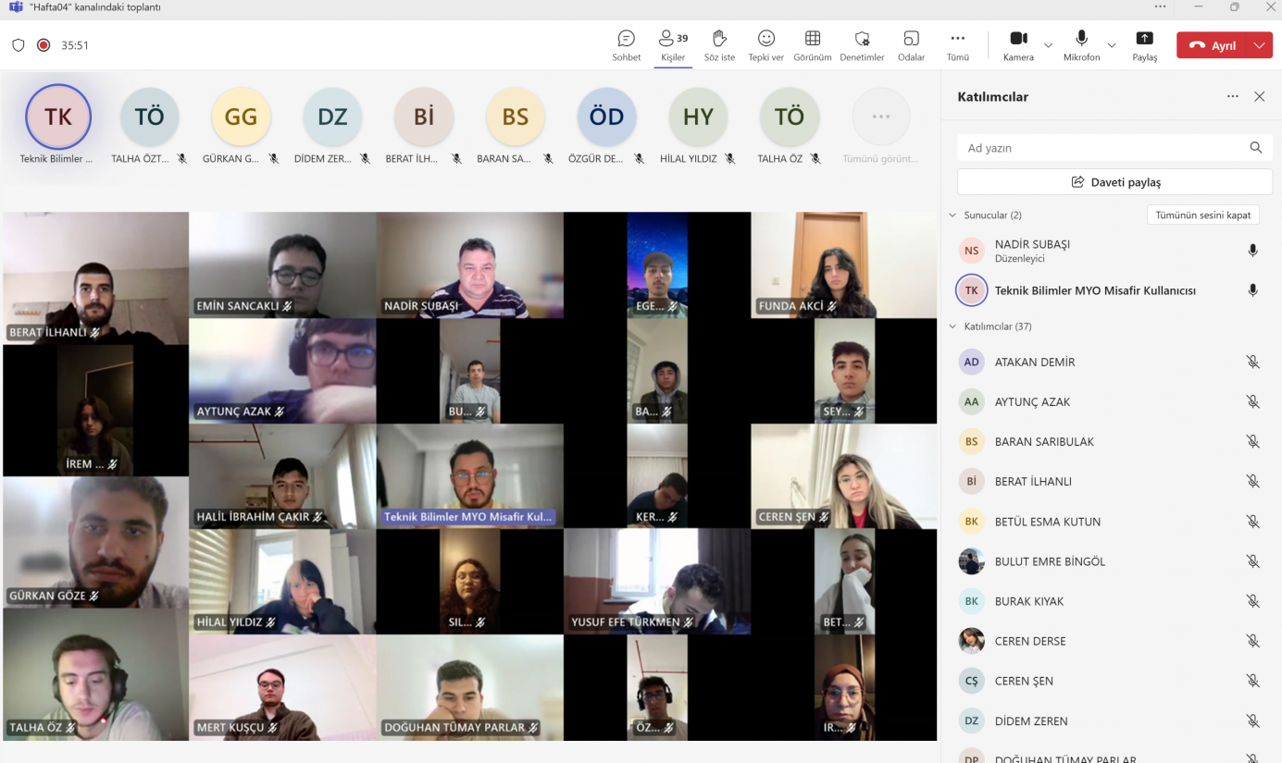The width and height of the screenshot is (1282, 763).
Task: Click the Söz iste raise hand icon
Action: pos(719,39)
